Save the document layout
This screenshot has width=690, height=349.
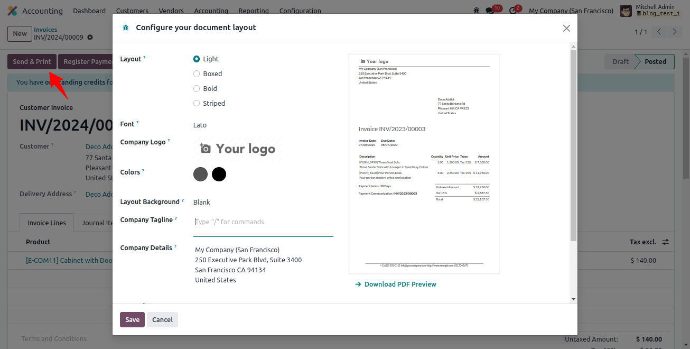pyautogui.click(x=132, y=319)
